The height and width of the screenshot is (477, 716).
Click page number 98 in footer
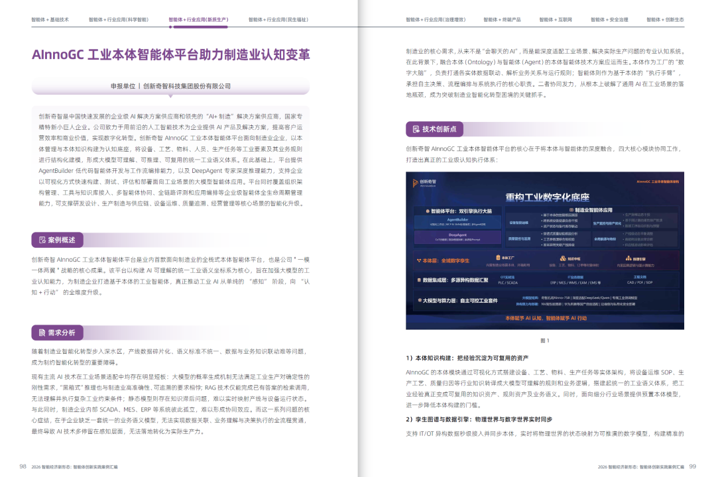click(x=23, y=466)
